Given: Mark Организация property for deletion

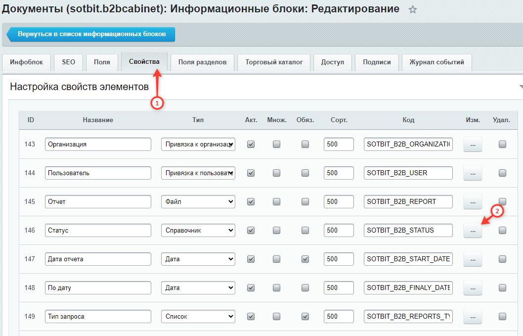Looking at the screenshot, I should (x=502, y=144).
